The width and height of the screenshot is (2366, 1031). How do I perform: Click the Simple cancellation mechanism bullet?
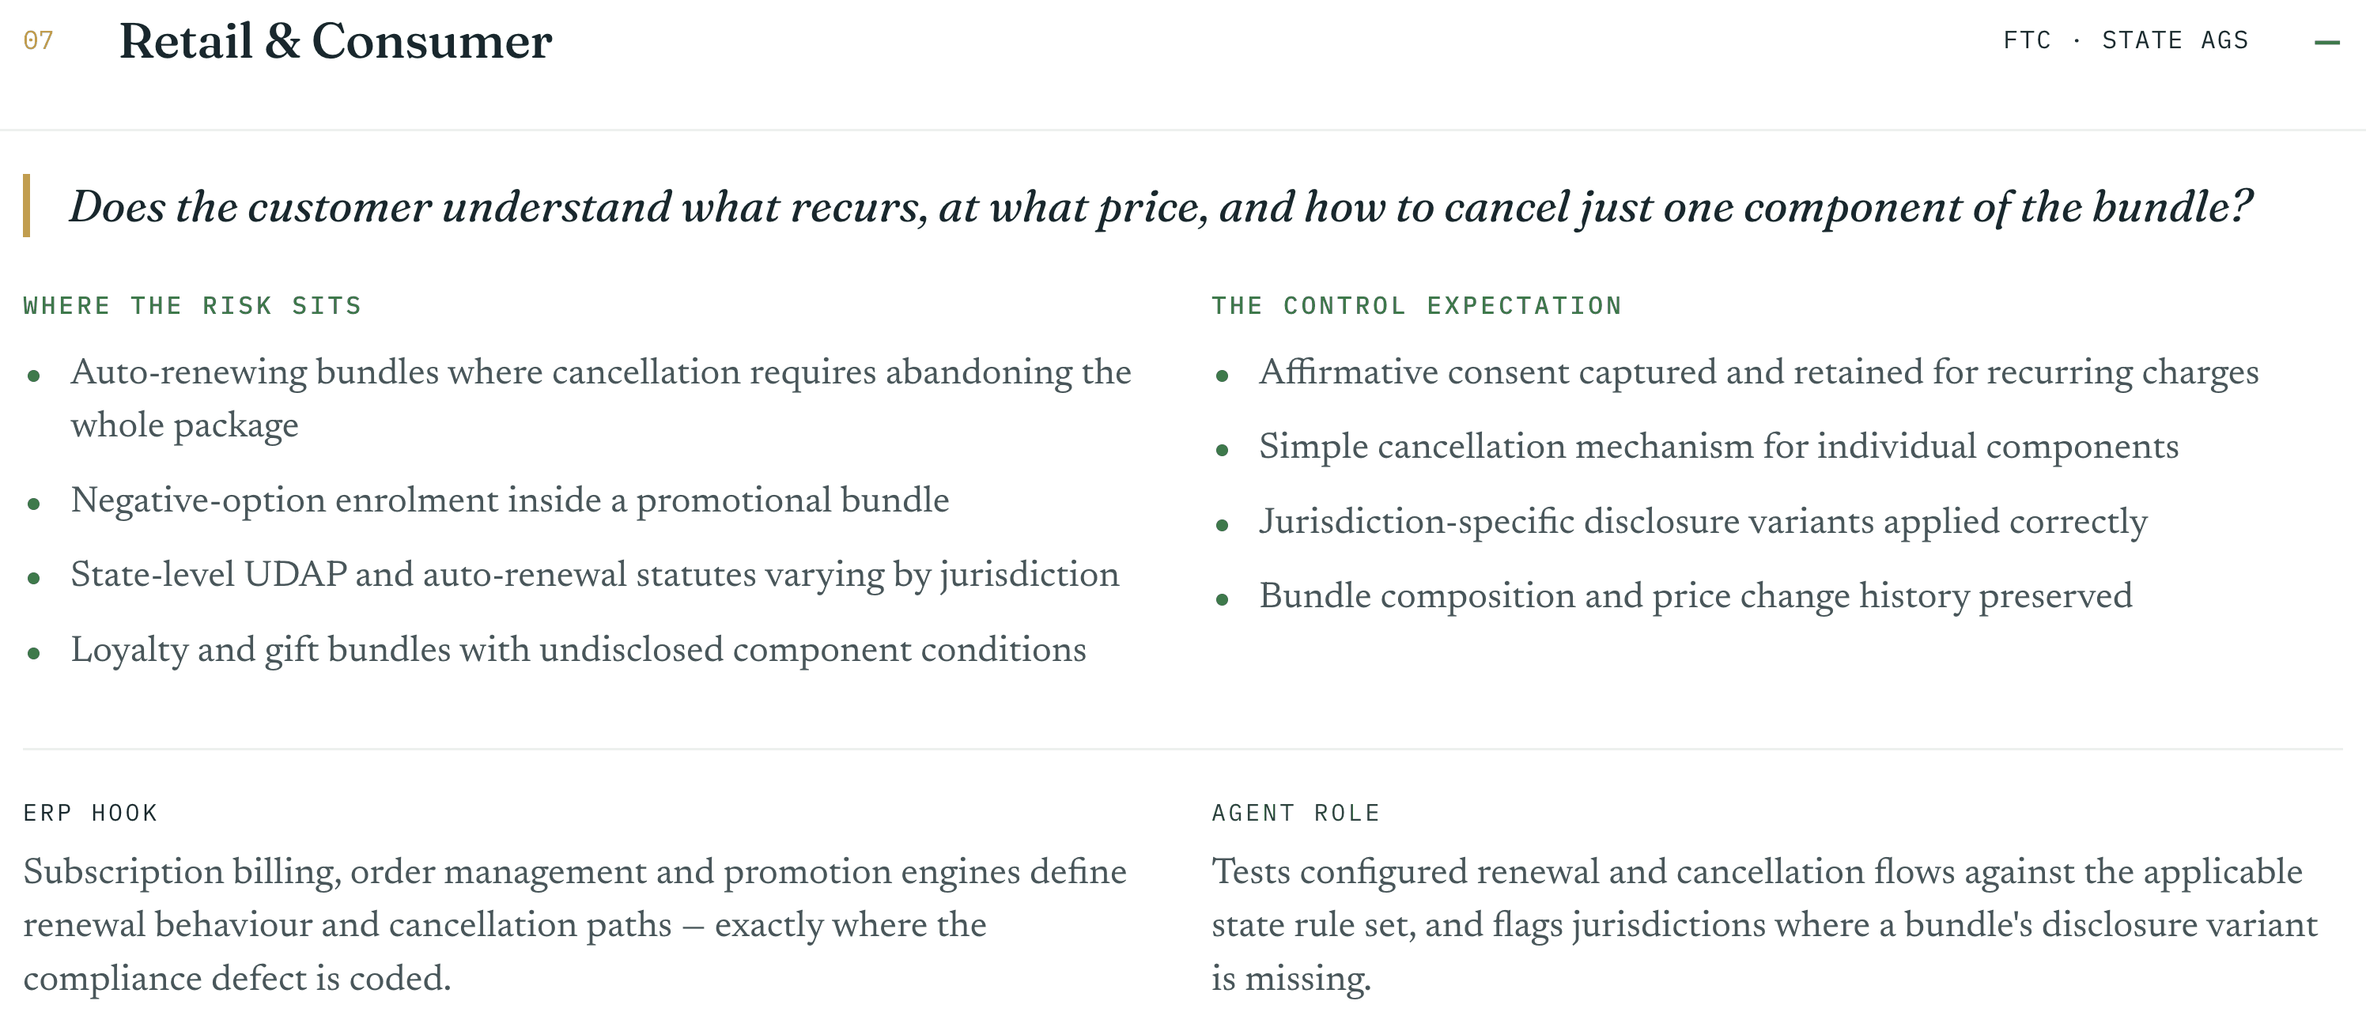point(1718,447)
